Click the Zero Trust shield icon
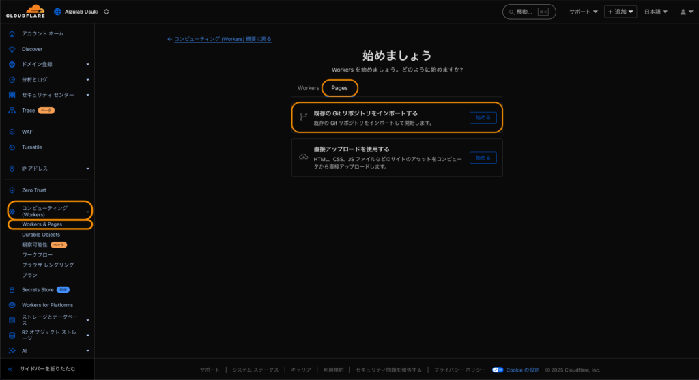Image resolution: width=699 pixels, height=380 pixels. tap(12, 190)
